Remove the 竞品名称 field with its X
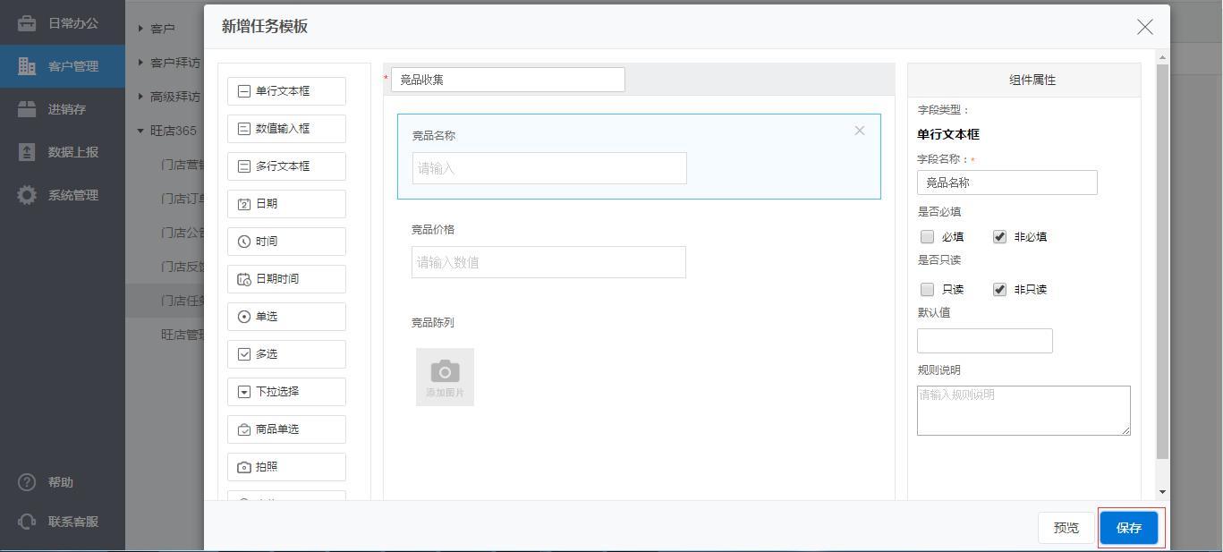The height and width of the screenshot is (552, 1223). (859, 131)
